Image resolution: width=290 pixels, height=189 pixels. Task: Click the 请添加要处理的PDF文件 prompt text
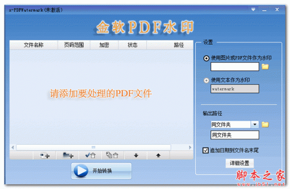pyautogui.click(x=101, y=94)
